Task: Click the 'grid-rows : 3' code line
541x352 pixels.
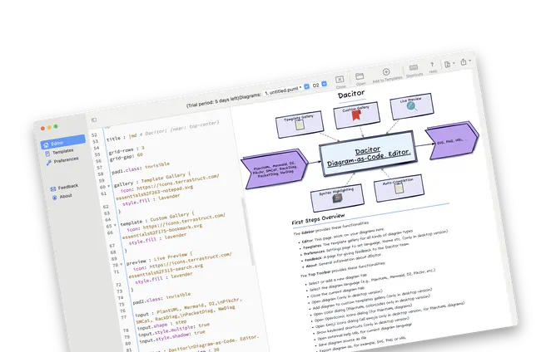Action: click(127, 150)
